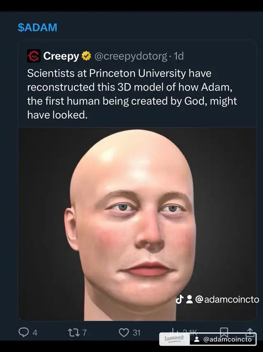Open the quoted post text about Princeton scientists
The height and width of the screenshot is (352, 263).
tap(132, 94)
